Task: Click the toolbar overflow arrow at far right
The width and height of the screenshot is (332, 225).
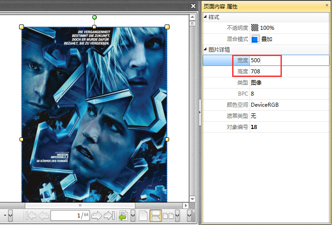Action: click(194, 211)
